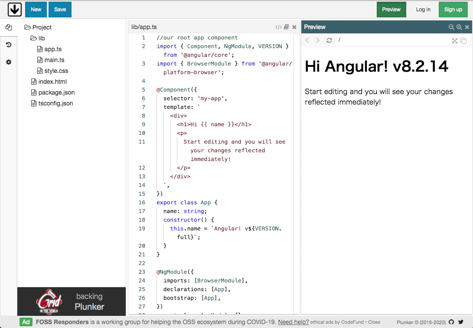Open tsconfig.json in the file tree

[x=52, y=104]
